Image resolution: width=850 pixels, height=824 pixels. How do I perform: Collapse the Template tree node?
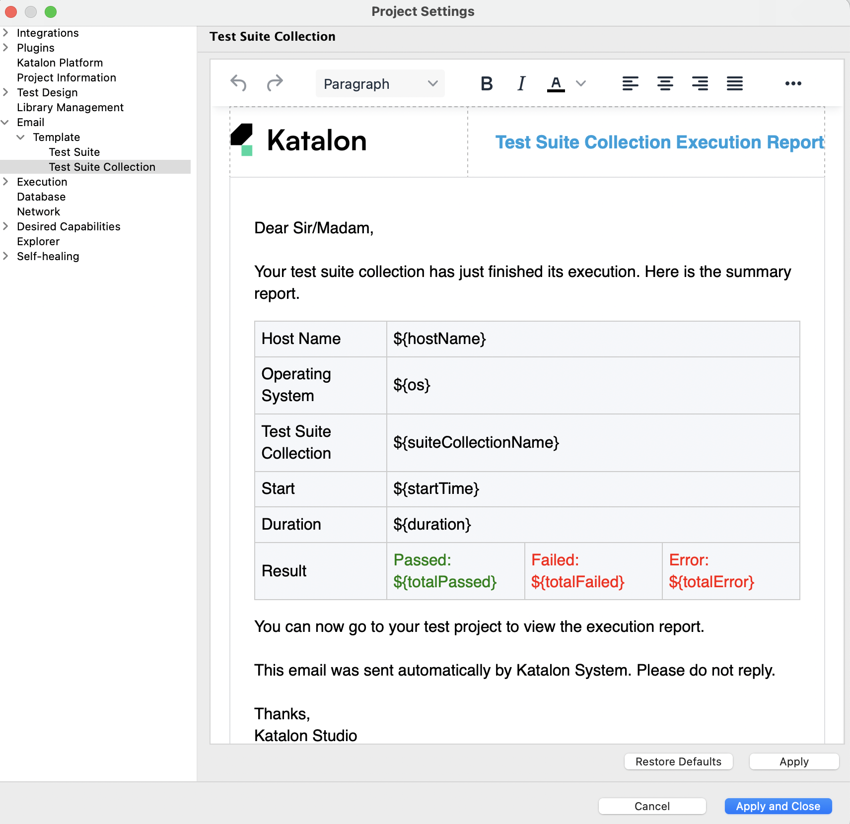point(21,137)
